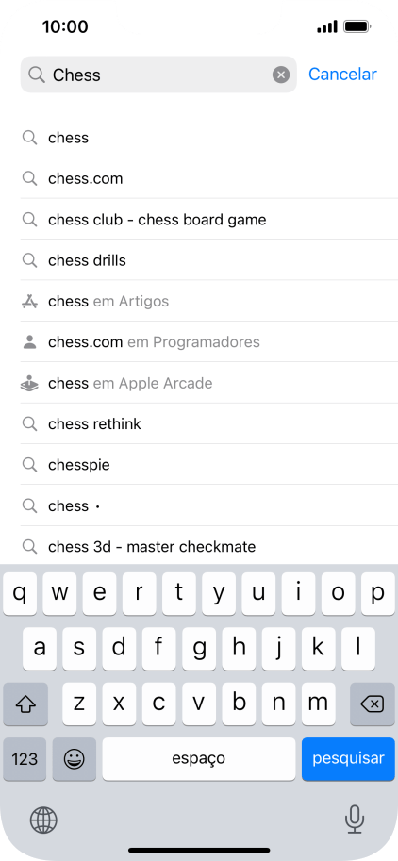Choose the chess rethink suggestion

[209, 424]
